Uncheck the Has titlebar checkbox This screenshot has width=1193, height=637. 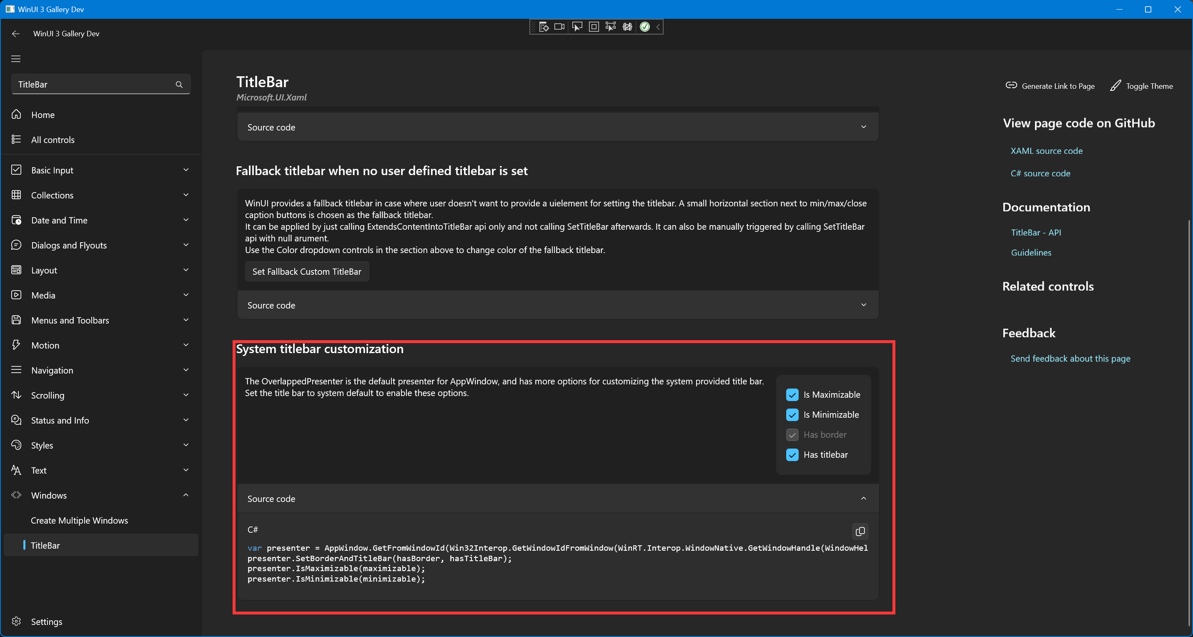click(x=792, y=454)
